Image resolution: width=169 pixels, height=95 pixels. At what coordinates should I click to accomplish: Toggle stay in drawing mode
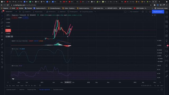2,56
